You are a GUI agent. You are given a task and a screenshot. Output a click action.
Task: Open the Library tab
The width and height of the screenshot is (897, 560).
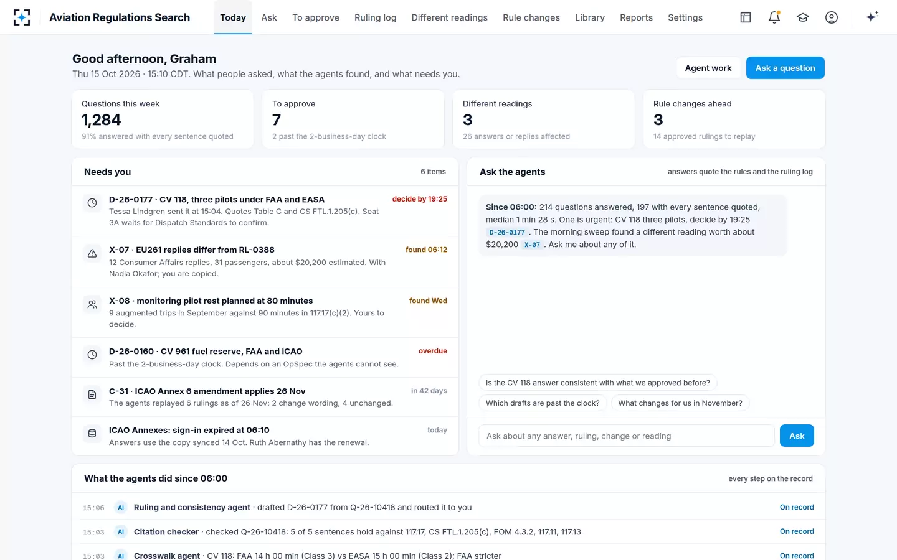pos(590,17)
